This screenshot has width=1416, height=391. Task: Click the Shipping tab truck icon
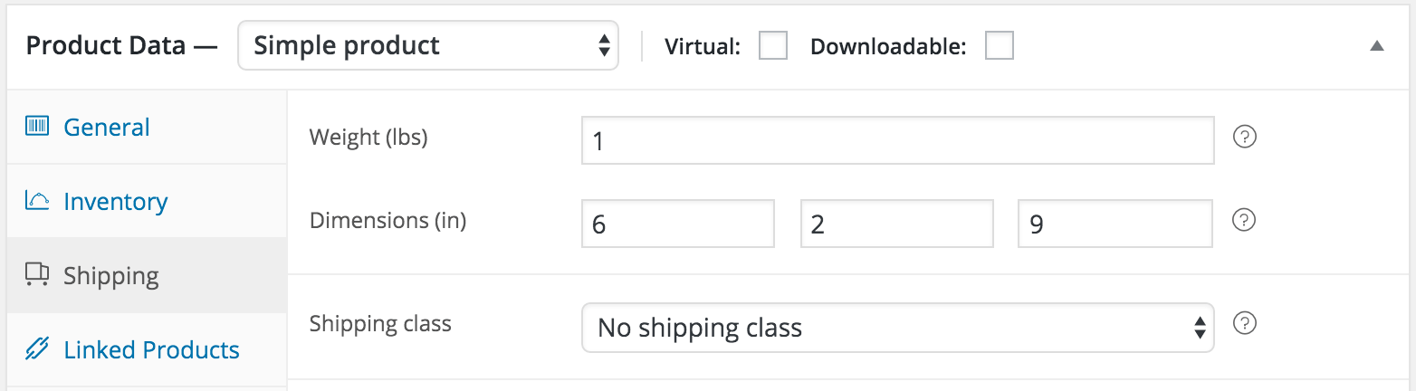click(37, 274)
